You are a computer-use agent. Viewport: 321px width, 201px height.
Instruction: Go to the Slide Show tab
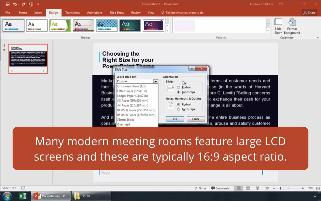click(117, 13)
